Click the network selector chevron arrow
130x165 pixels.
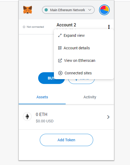tap(90, 10)
